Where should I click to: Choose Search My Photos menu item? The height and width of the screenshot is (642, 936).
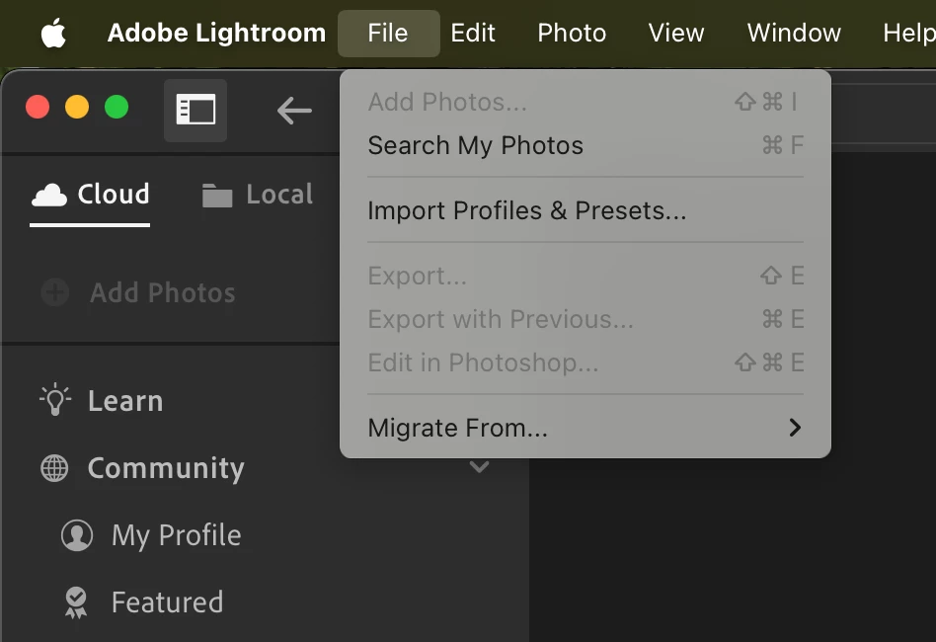tap(585, 146)
